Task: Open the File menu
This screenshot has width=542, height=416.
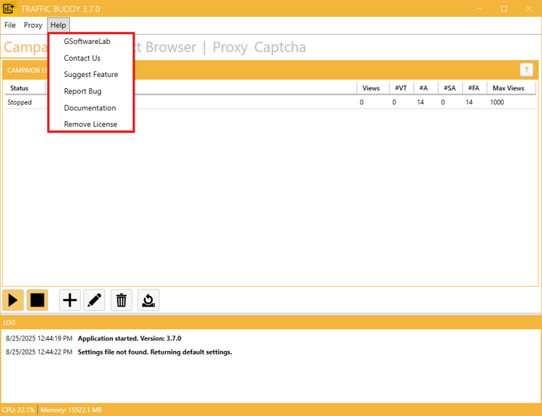Action: (10, 25)
